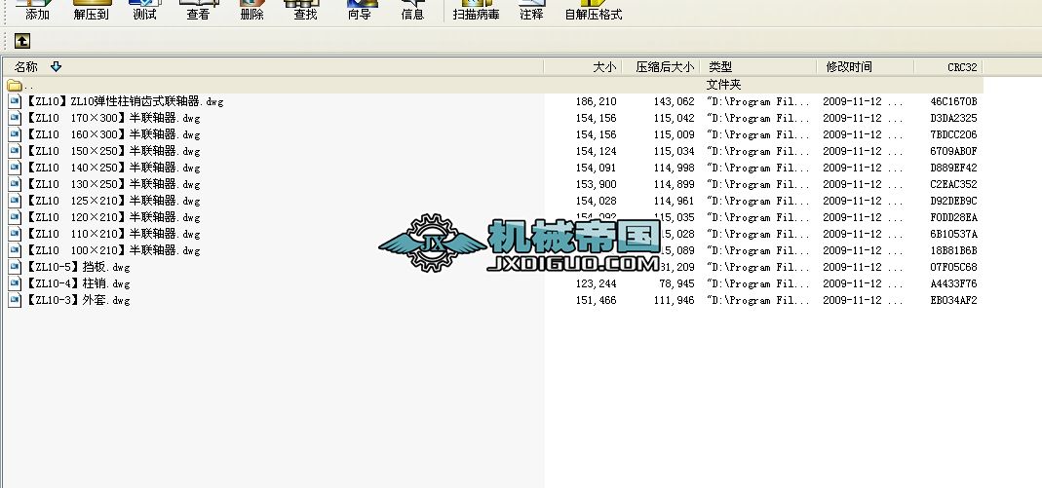The width and height of the screenshot is (1042, 488).
Task: Click the 查看 (View) toolbar button
Action: click(x=198, y=11)
